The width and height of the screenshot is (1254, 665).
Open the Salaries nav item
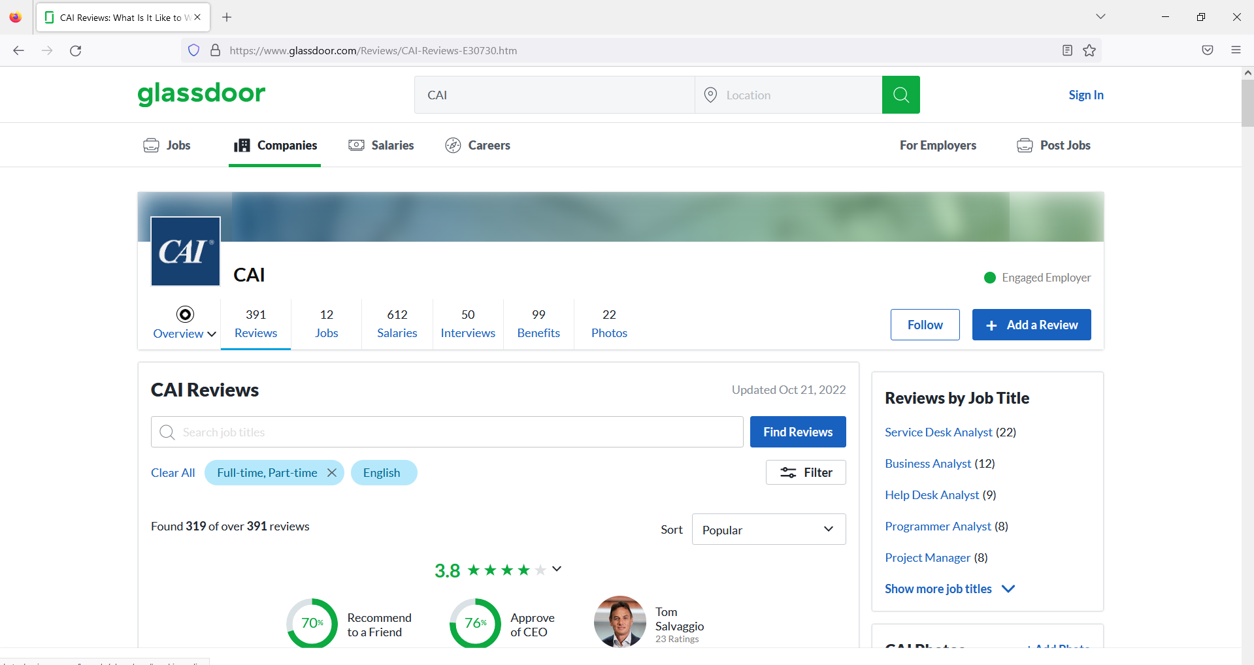pos(381,145)
